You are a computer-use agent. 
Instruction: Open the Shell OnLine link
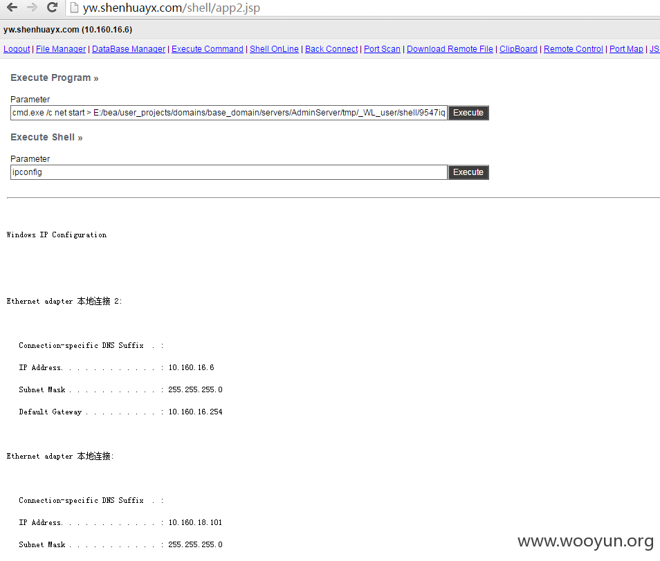point(274,49)
